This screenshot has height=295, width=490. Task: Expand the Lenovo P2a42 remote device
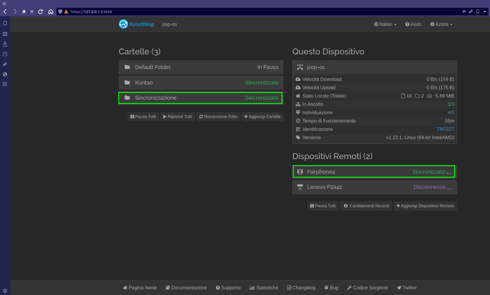click(x=375, y=187)
